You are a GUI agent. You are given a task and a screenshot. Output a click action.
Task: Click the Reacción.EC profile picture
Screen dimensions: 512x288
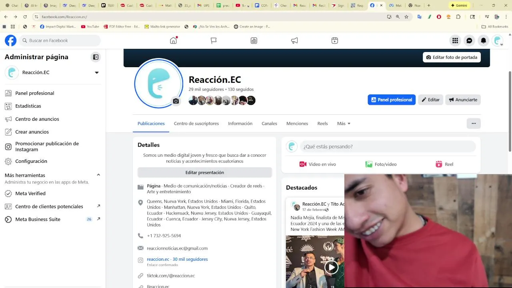point(159,84)
